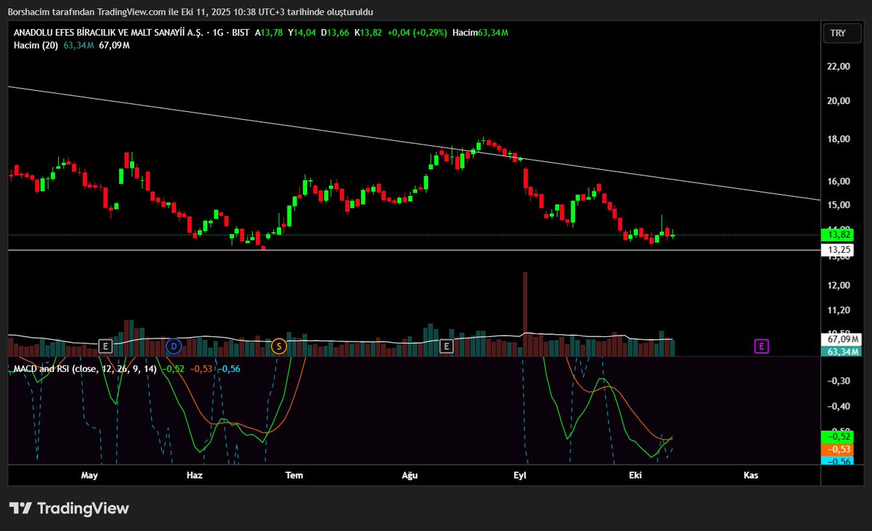872x531 pixels.
Task: Click the May label on time axis
Action: tap(89, 475)
